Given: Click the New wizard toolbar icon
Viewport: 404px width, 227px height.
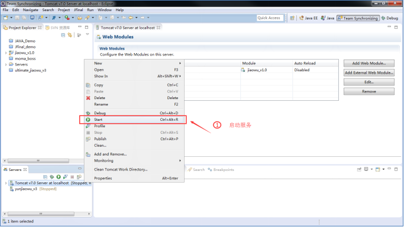Looking at the screenshot, I should click(6, 18).
